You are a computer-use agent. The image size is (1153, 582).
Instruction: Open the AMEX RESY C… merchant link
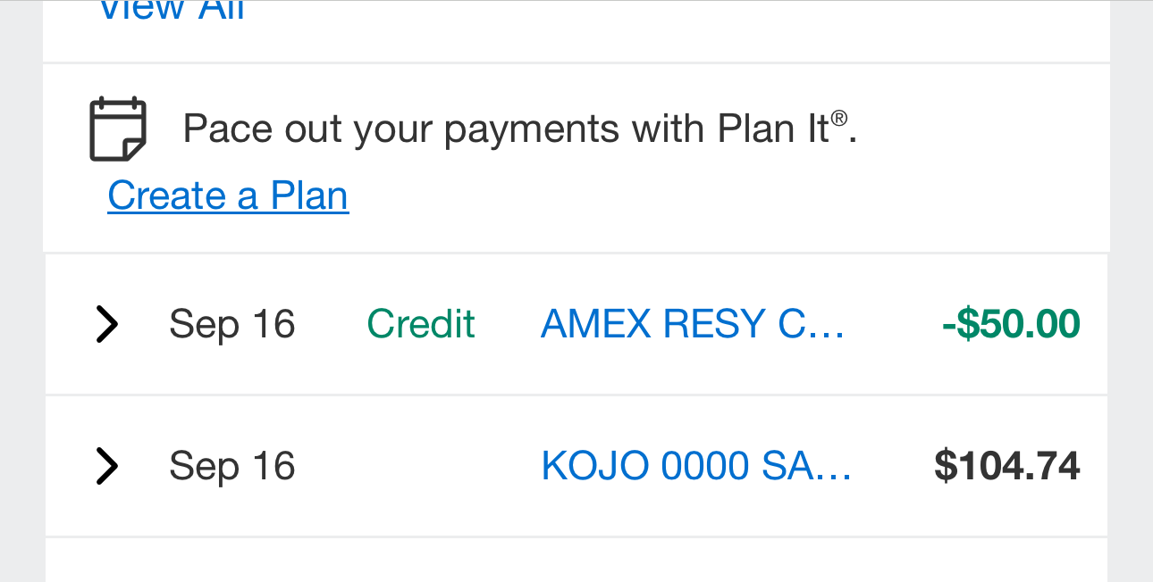[693, 324]
